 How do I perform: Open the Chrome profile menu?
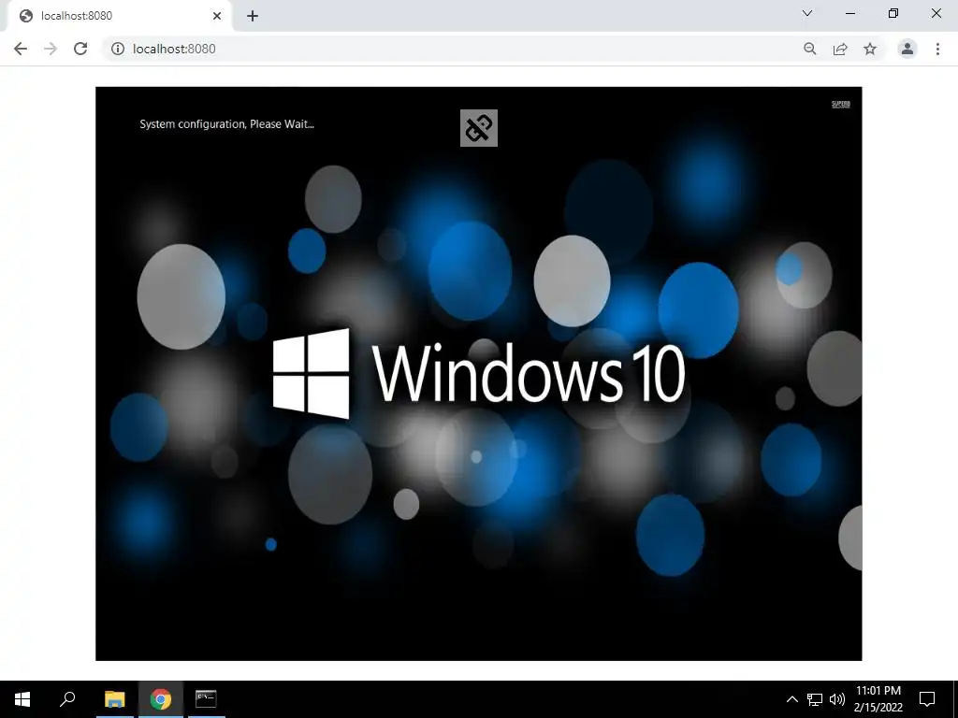(x=907, y=49)
